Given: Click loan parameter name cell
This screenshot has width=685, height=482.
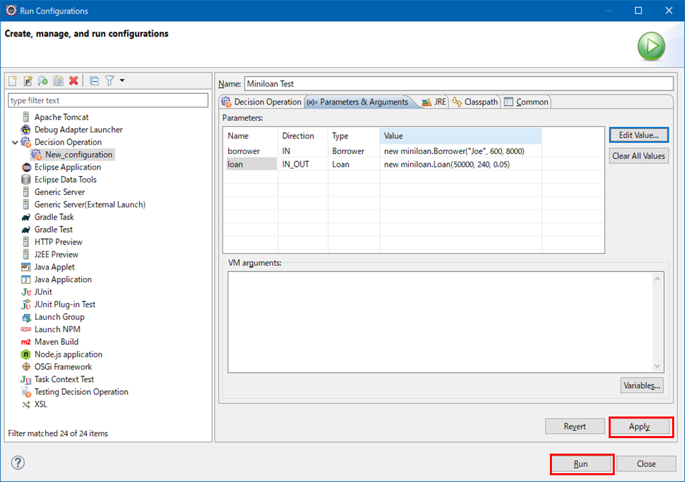Looking at the screenshot, I should click(251, 164).
